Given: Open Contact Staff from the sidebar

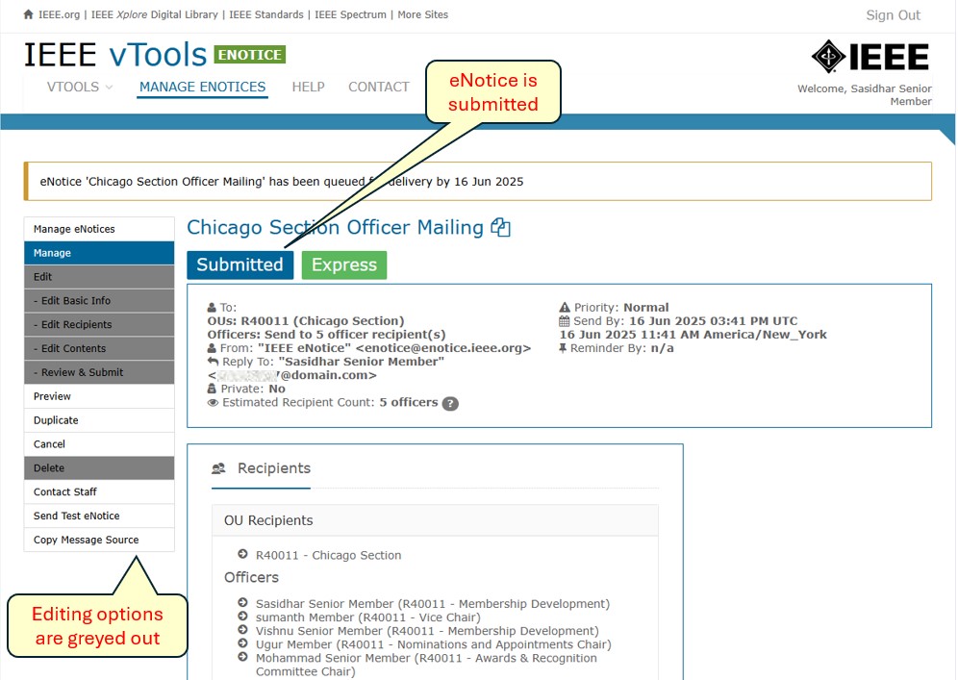Looking at the screenshot, I should (x=99, y=491).
